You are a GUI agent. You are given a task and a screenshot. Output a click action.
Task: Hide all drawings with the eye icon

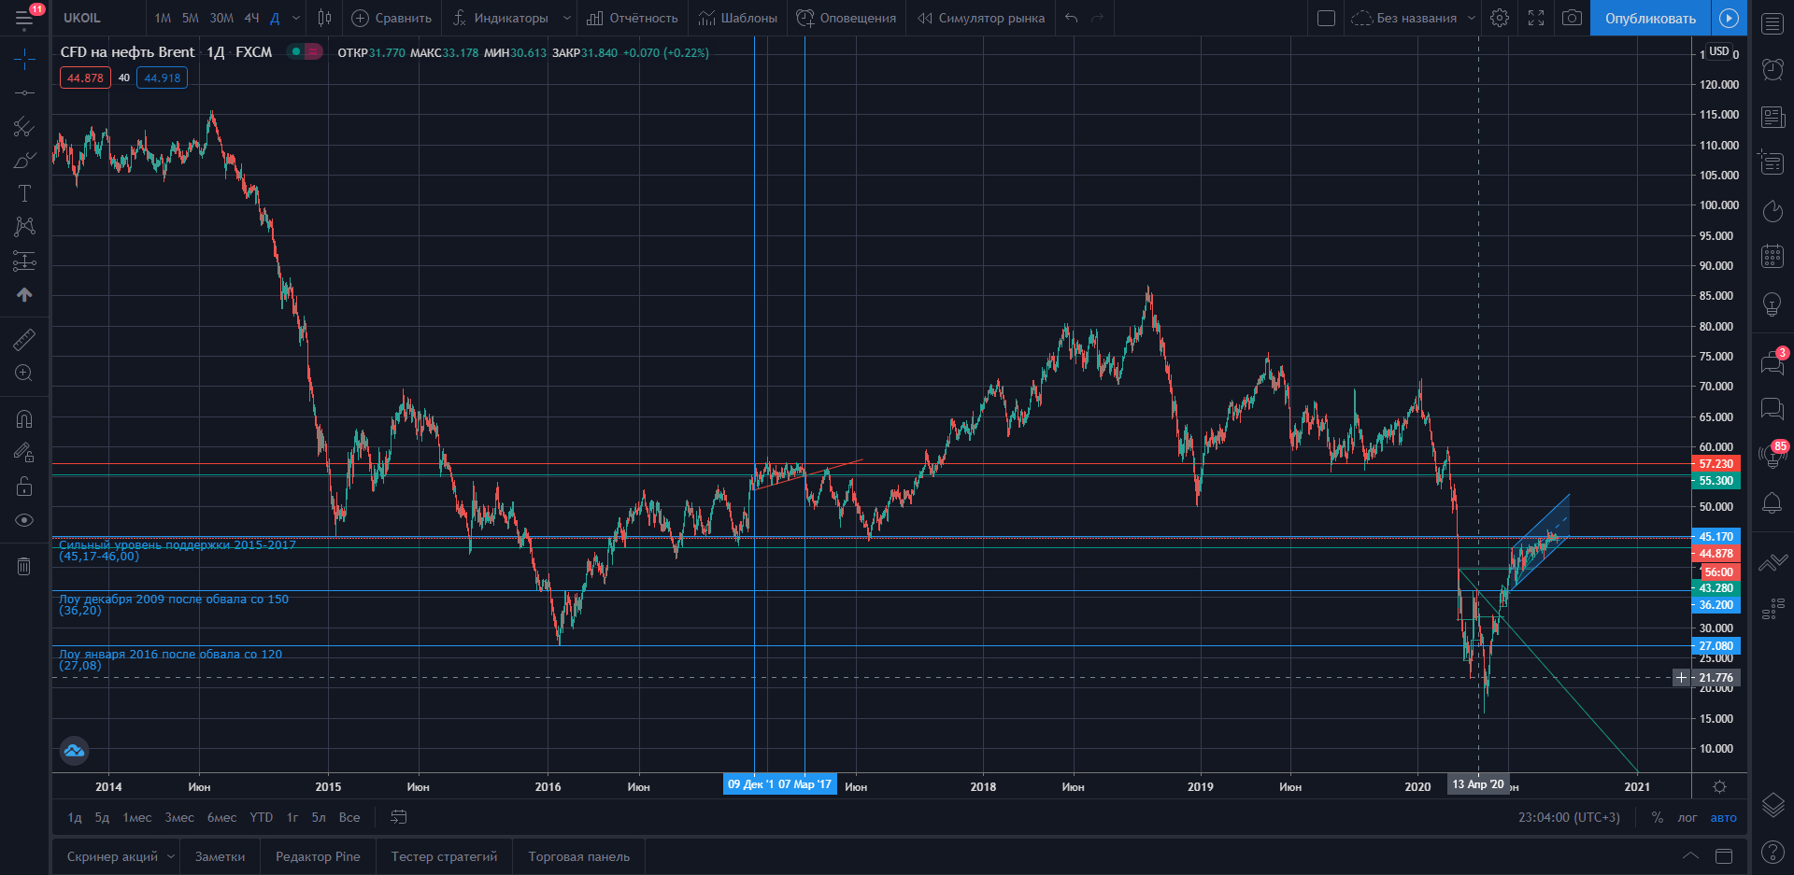pyautogui.click(x=24, y=520)
